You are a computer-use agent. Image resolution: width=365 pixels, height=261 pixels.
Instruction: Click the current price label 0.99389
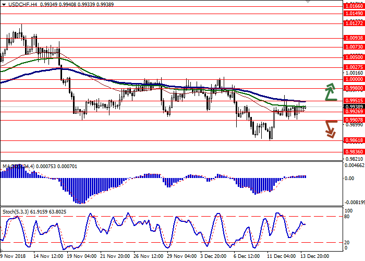click(354, 106)
